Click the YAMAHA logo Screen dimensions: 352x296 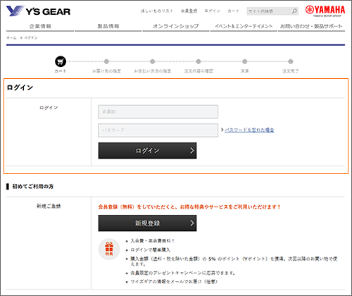[325, 11]
